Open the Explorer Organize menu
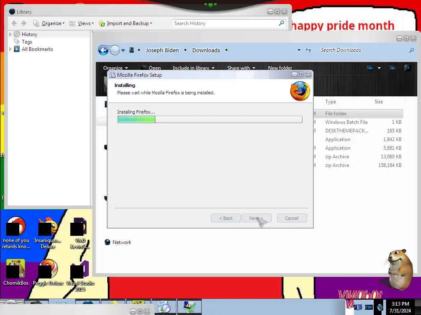Viewport: 421px width, 315px height. [116, 68]
